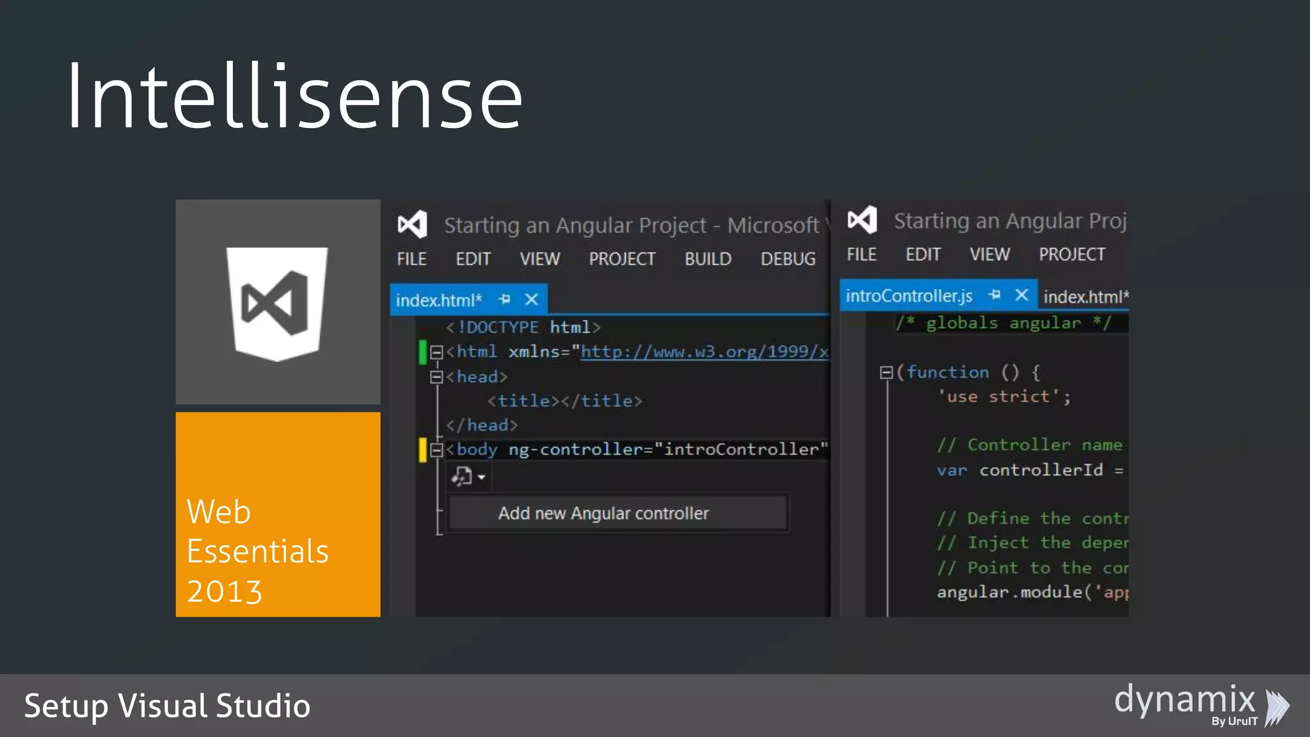Click the // Controller name comment
1310x737 pixels.
point(1030,445)
